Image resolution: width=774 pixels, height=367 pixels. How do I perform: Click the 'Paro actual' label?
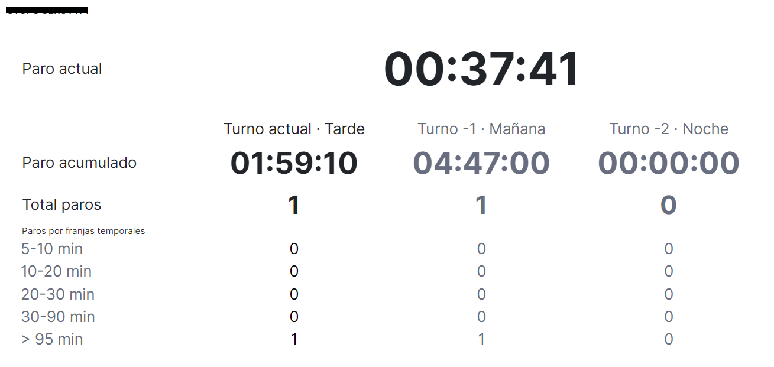coord(62,69)
